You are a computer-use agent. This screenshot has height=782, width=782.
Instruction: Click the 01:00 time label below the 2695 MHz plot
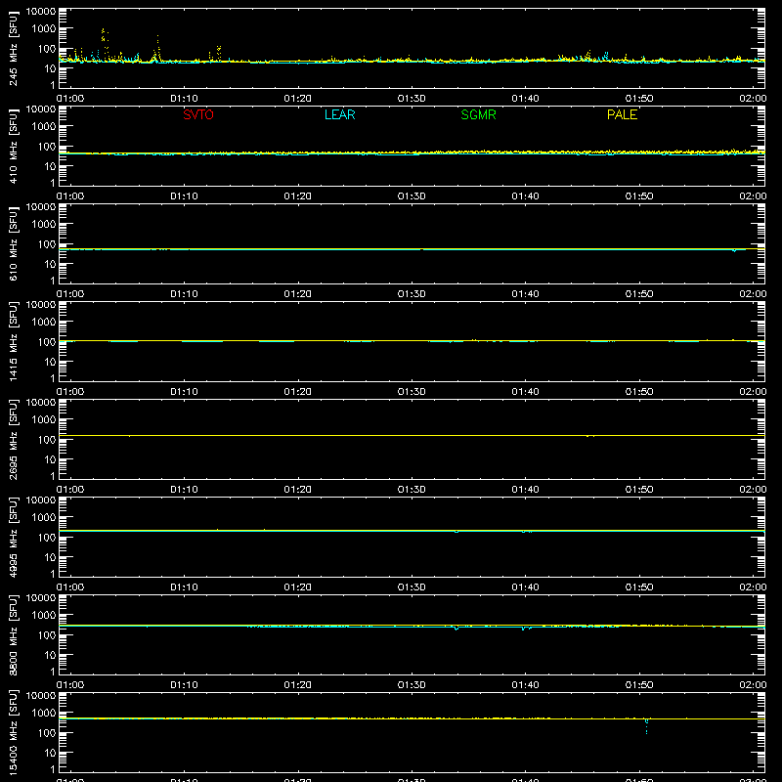[70, 490]
